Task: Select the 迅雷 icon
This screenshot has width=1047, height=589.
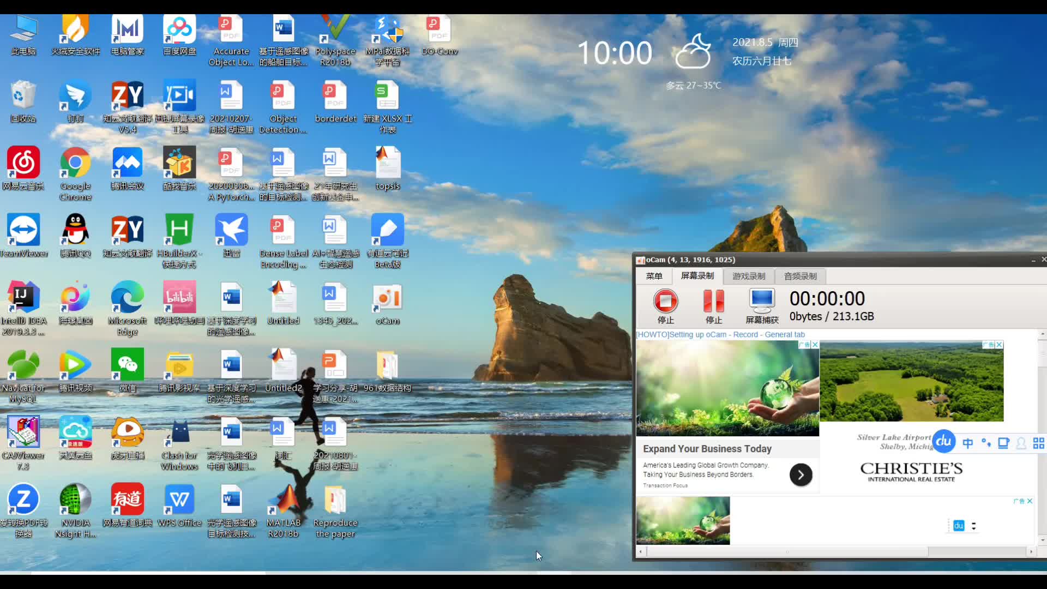Action: (x=231, y=236)
